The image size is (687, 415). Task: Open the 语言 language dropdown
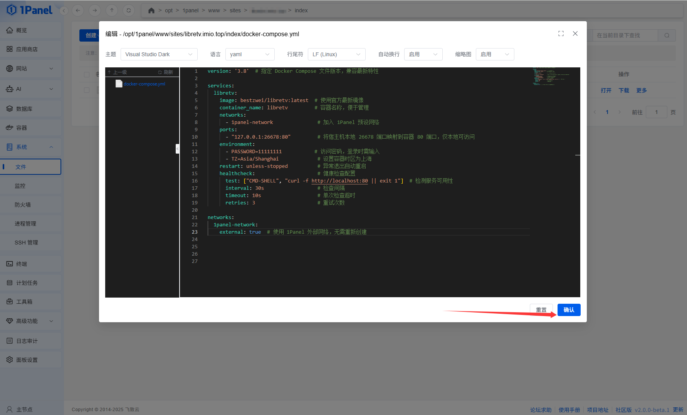[250, 54]
